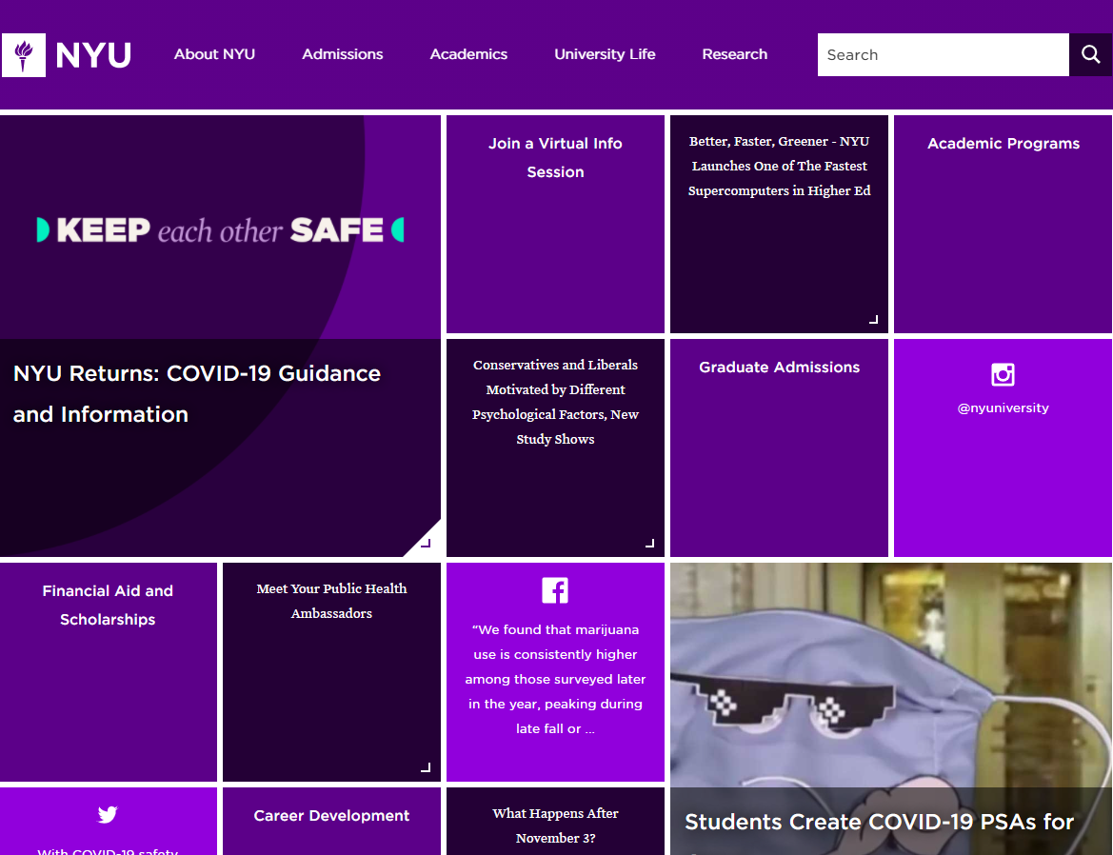Screen dimensions: 1113x855
Task: Open the Academics menu
Action: click(468, 54)
